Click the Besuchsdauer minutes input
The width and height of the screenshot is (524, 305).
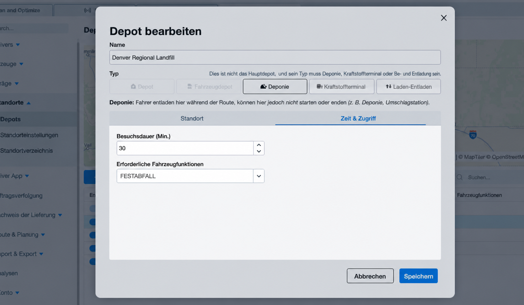185,148
